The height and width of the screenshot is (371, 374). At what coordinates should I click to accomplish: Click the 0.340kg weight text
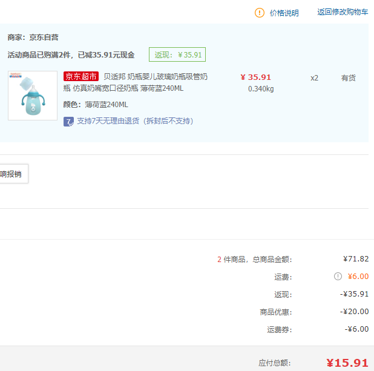tap(261, 89)
